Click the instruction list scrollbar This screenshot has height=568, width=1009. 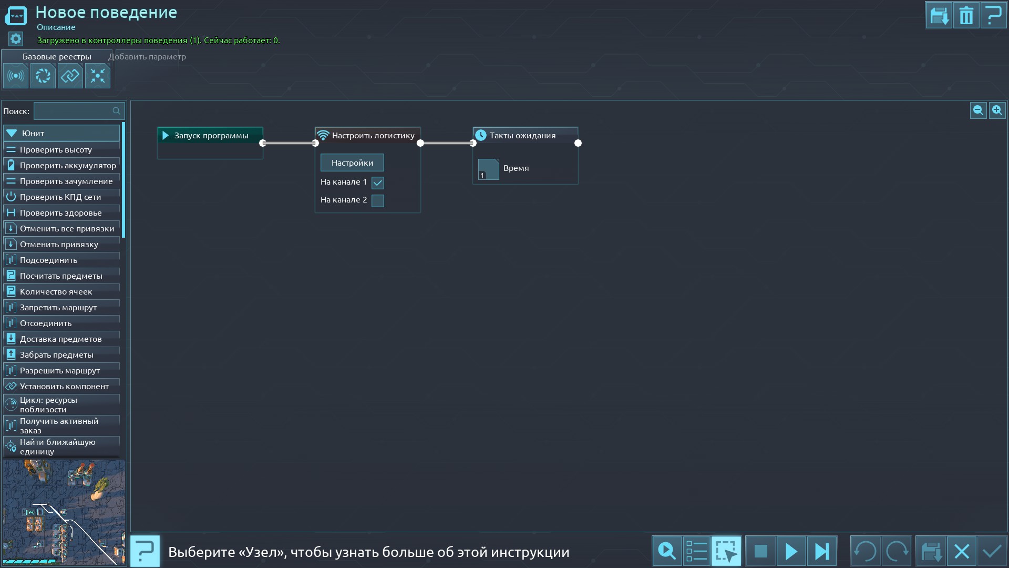point(123,180)
